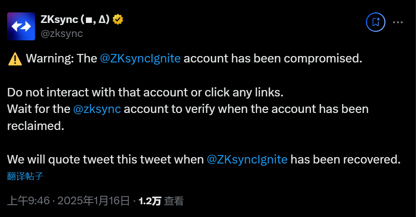Click the square symbol in display name
The image size is (416, 217).
tap(90, 20)
